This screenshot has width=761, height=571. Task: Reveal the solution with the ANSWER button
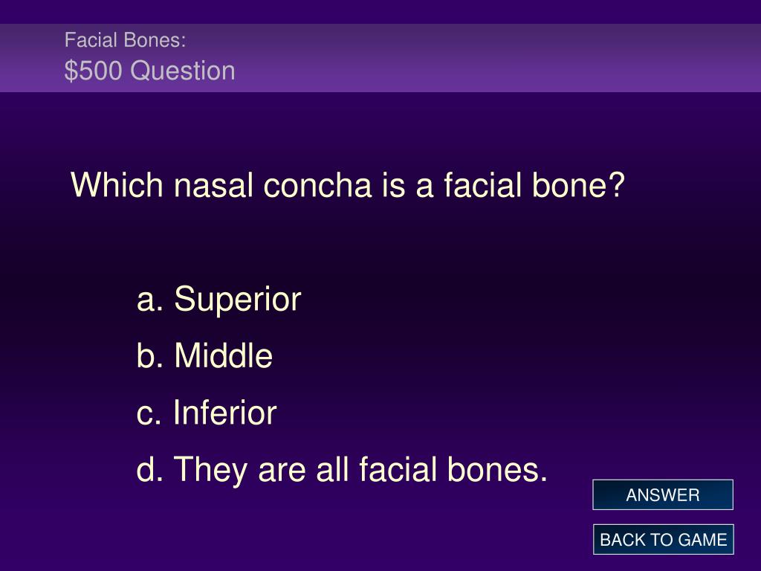[662, 494]
